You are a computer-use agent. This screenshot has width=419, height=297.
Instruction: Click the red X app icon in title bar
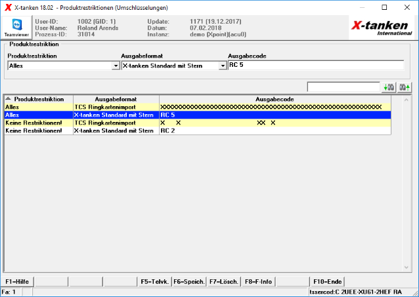click(x=9, y=7)
